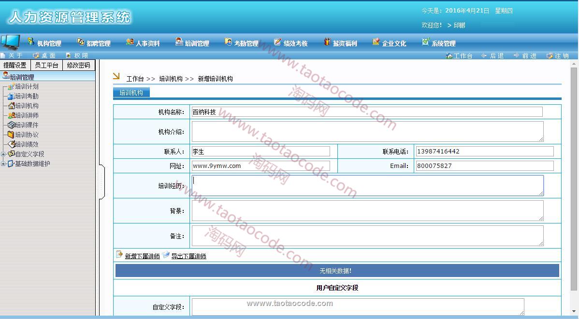
Task: Select 培训协议 in the sidebar tree
Action: tap(27, 135)
